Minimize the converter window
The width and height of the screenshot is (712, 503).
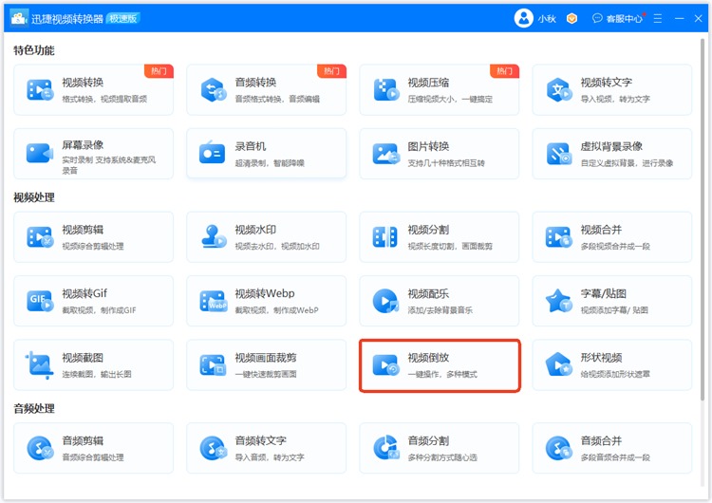pyautogui.click(x=680, y=19)
